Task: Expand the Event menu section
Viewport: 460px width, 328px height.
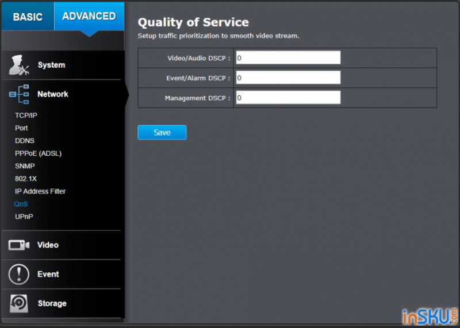Action: [62, 275]
